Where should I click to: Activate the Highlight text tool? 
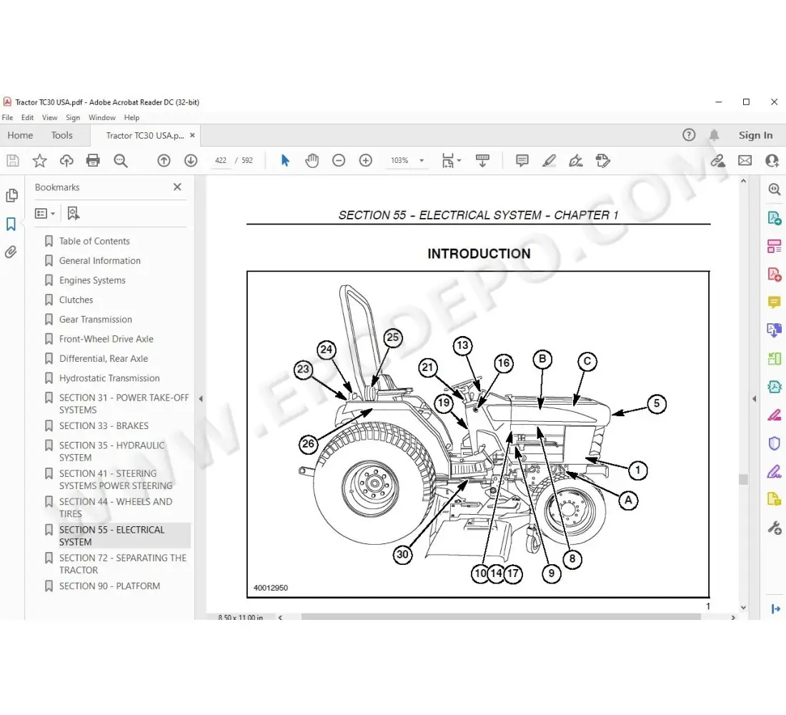[x=549, y=160]
